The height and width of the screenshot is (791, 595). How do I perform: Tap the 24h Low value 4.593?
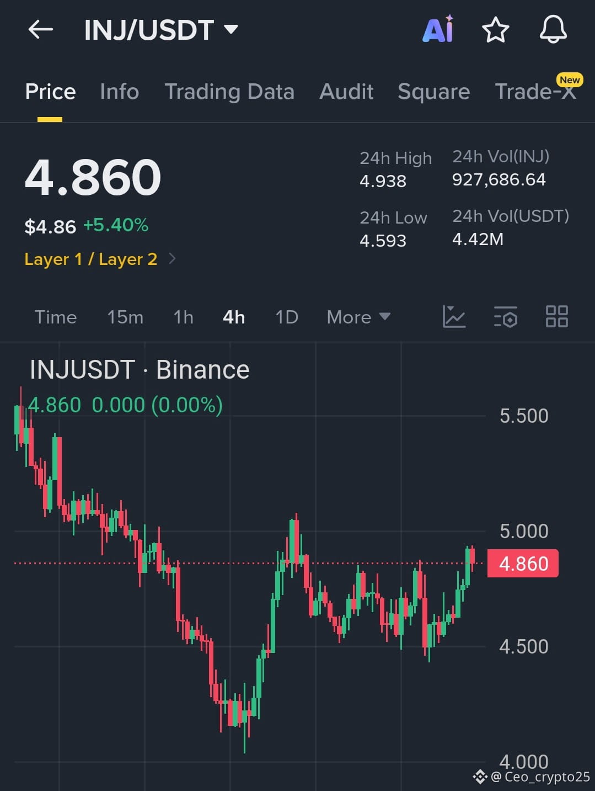pyautogui.click(x=383, y=241)
